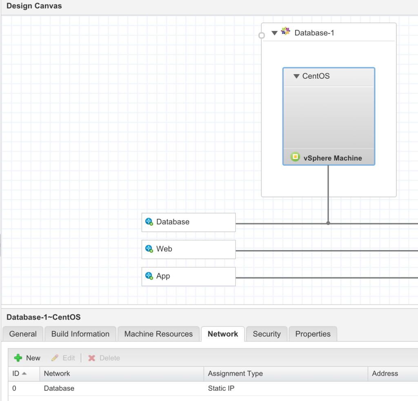Select the Static IP network row
The image size is (418, 401).
163,388
